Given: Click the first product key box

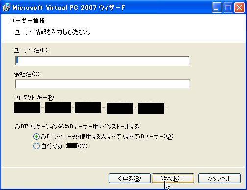Looking at the screenshot, I should click(x=27, y=108).
